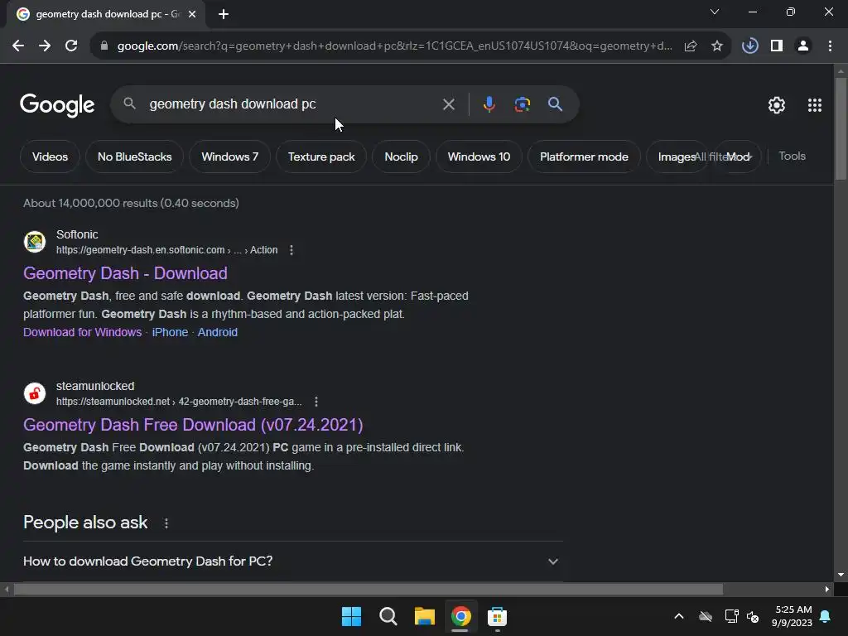Select the Windows 10 filter chip
848x636 pixels.
[x=479, y=157]
